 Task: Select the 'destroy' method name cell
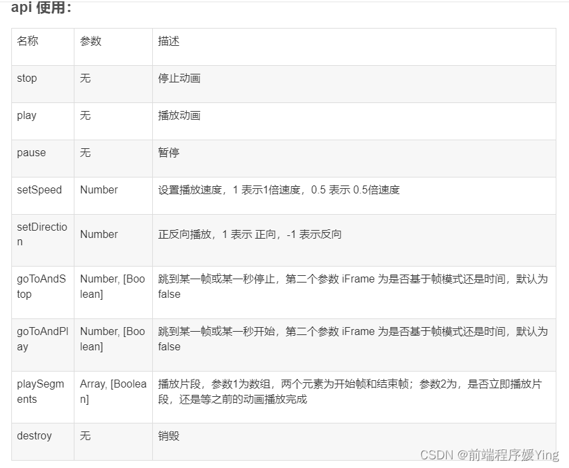pyautogui.click(x=43, y=441)
